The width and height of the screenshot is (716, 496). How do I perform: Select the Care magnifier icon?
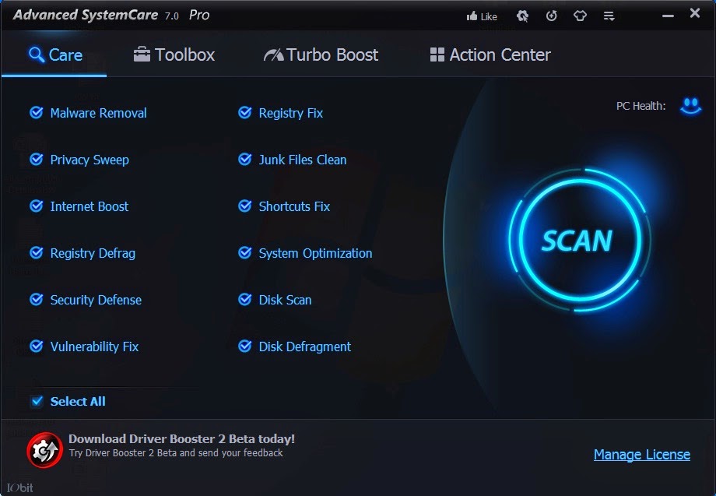[35, 55]
